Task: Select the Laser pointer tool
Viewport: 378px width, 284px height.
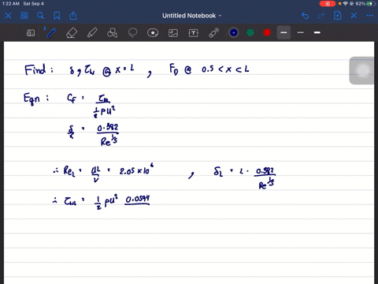Action: click(x=214, y=33)
